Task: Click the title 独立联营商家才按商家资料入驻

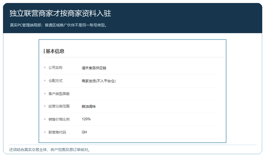Action: tap(60, 13)
